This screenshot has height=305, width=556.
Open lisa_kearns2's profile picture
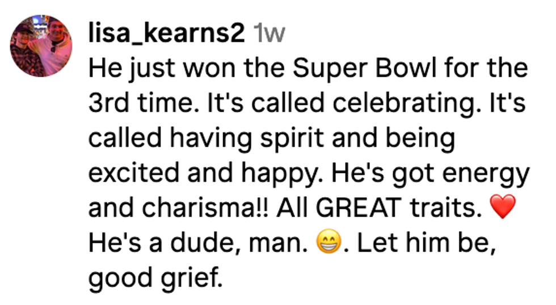(x=41, y=46)
